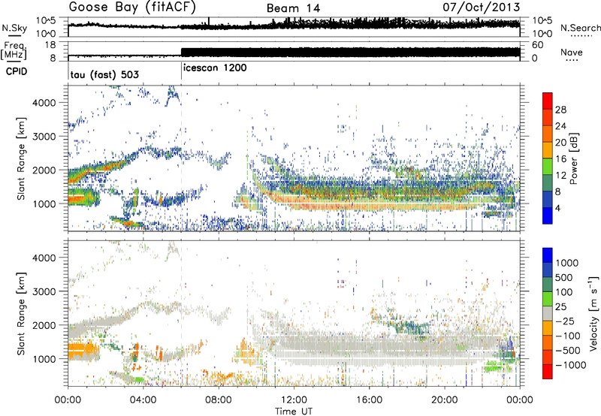The height and width of the screenshot is (416, 601).
Task: Click the 'Freq. [MHz]' label
Action: 15,51
